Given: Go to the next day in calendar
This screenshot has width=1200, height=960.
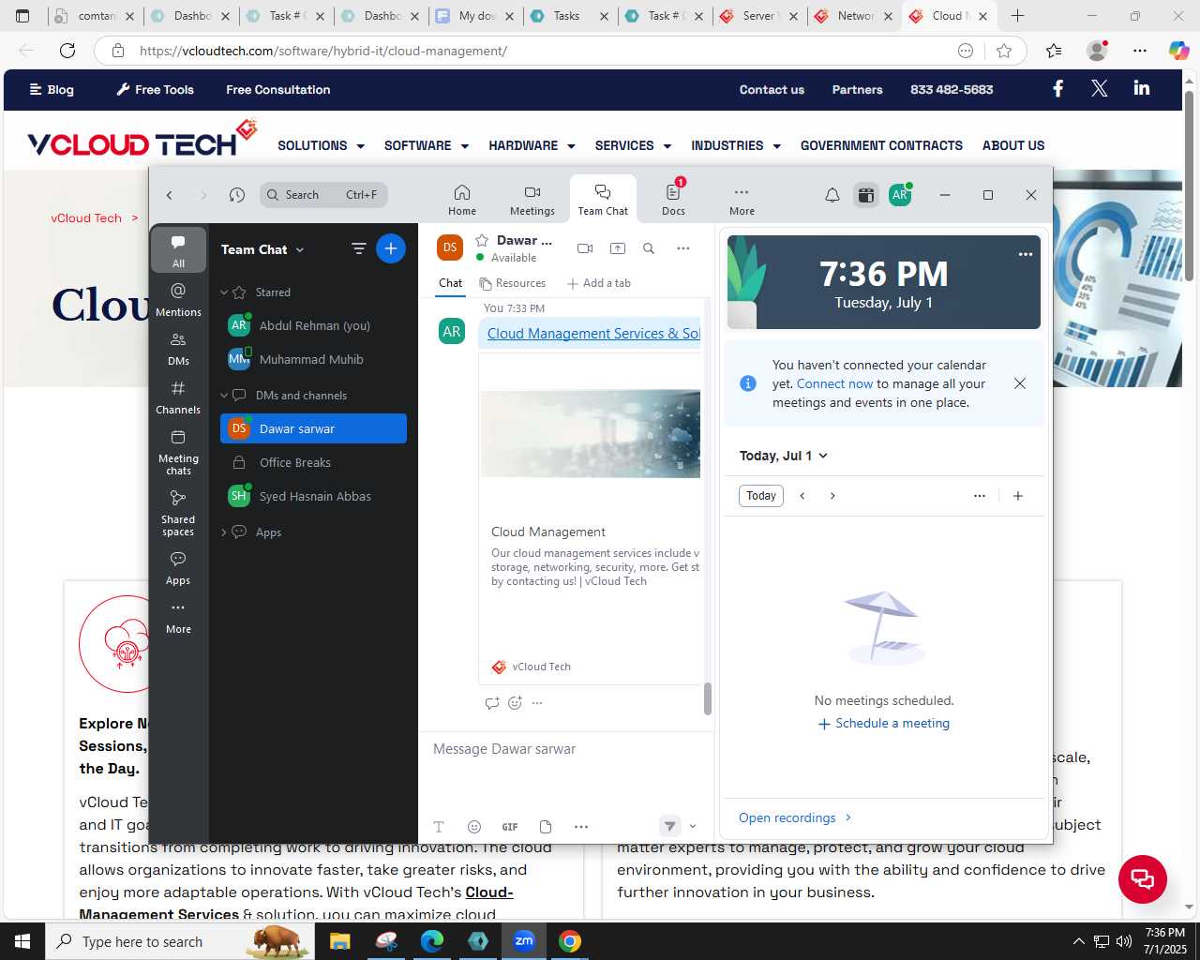Looking at the screenshot, I should click(832, 496).
